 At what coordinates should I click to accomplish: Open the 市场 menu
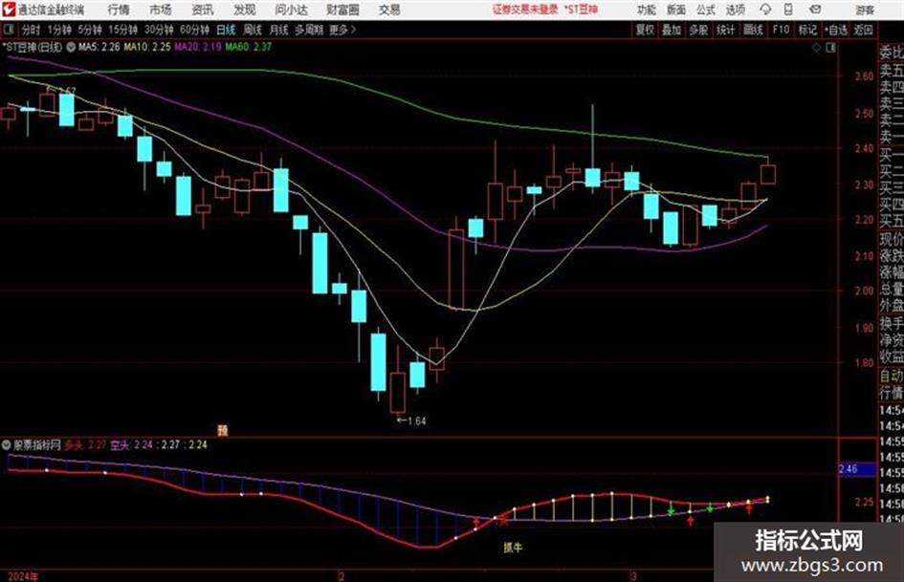pyautogui.click(x=161, y=10)
